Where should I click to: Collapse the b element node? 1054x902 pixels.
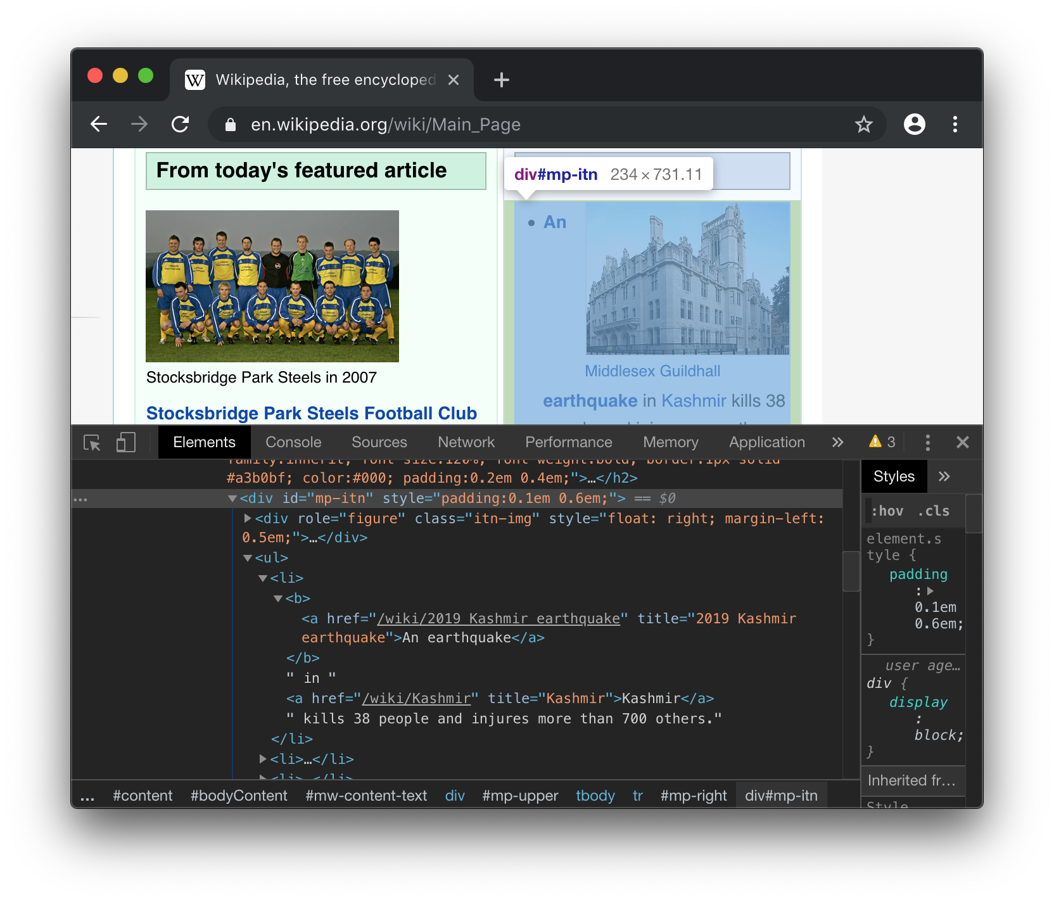pos(278,599)
